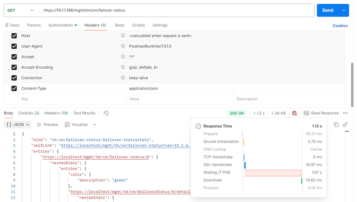
Task: Open response history icon
Action: [x=106, y=113]
